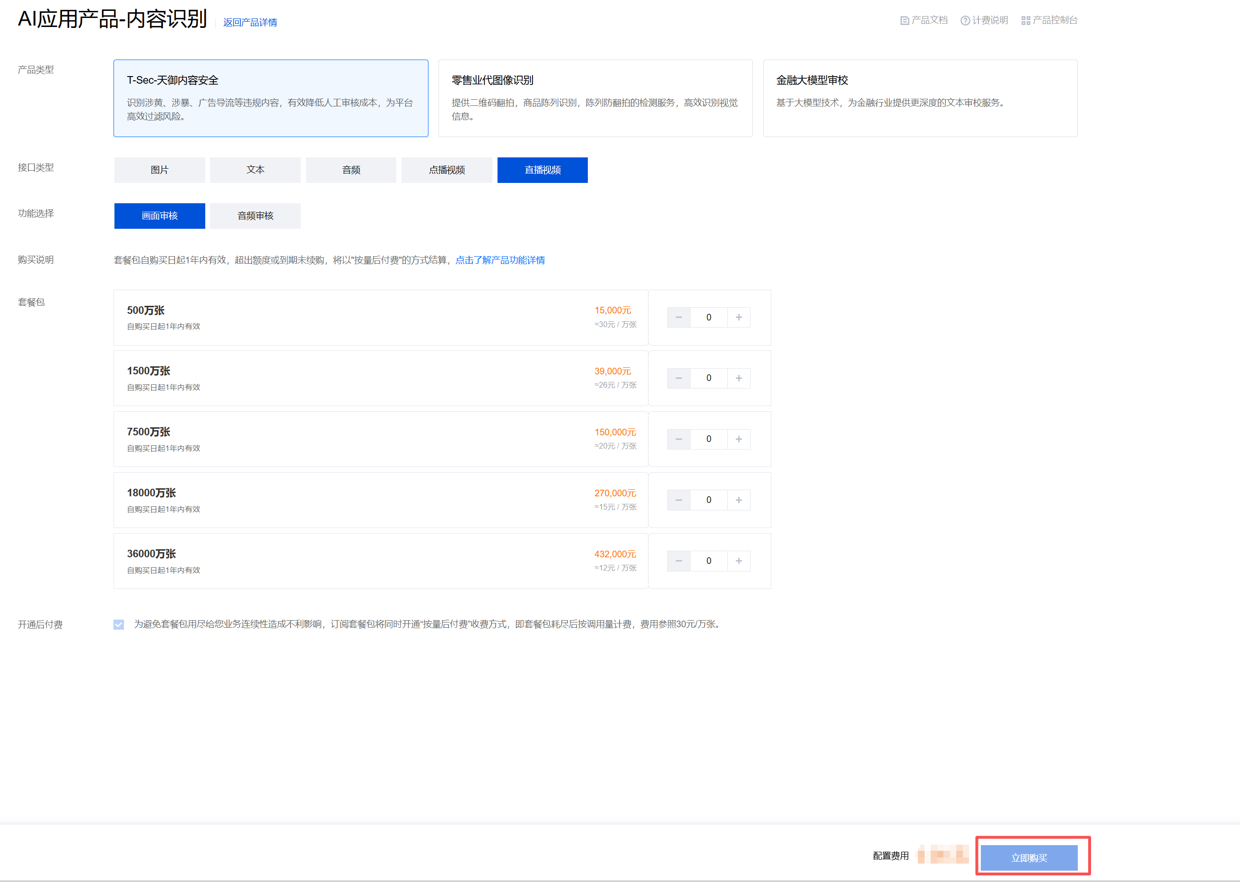Toggle the 开通后付费 checkbox

point(118,624)
